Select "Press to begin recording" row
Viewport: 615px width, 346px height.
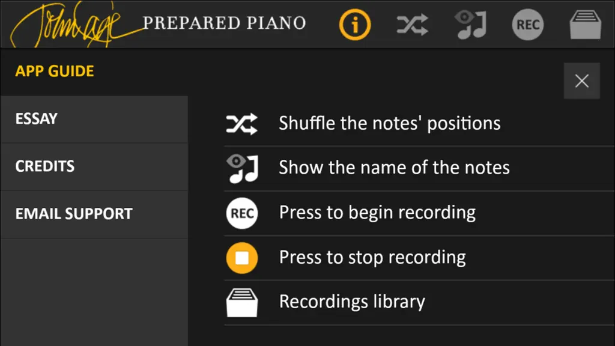click(419, 213)
